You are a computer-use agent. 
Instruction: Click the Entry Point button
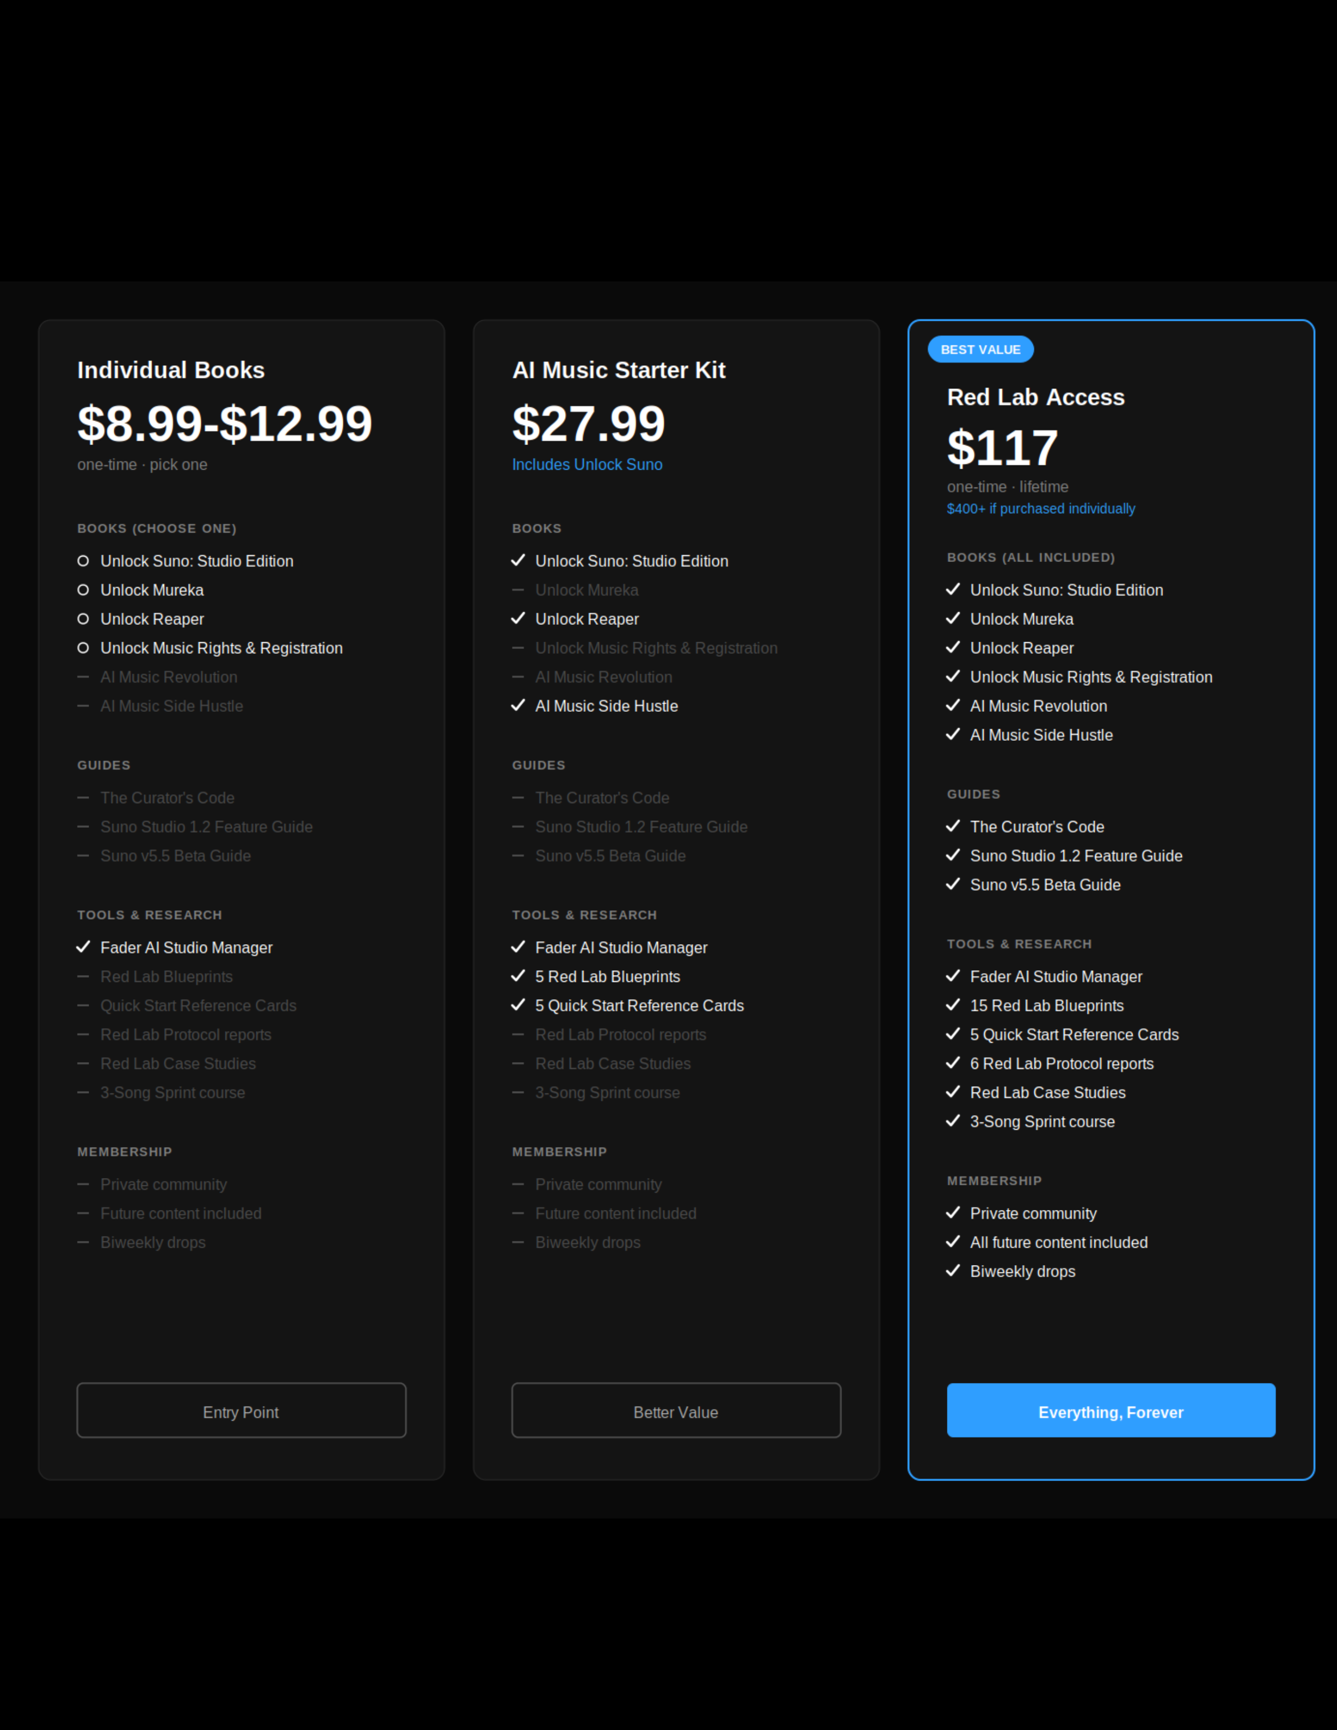coord(241,1410)
